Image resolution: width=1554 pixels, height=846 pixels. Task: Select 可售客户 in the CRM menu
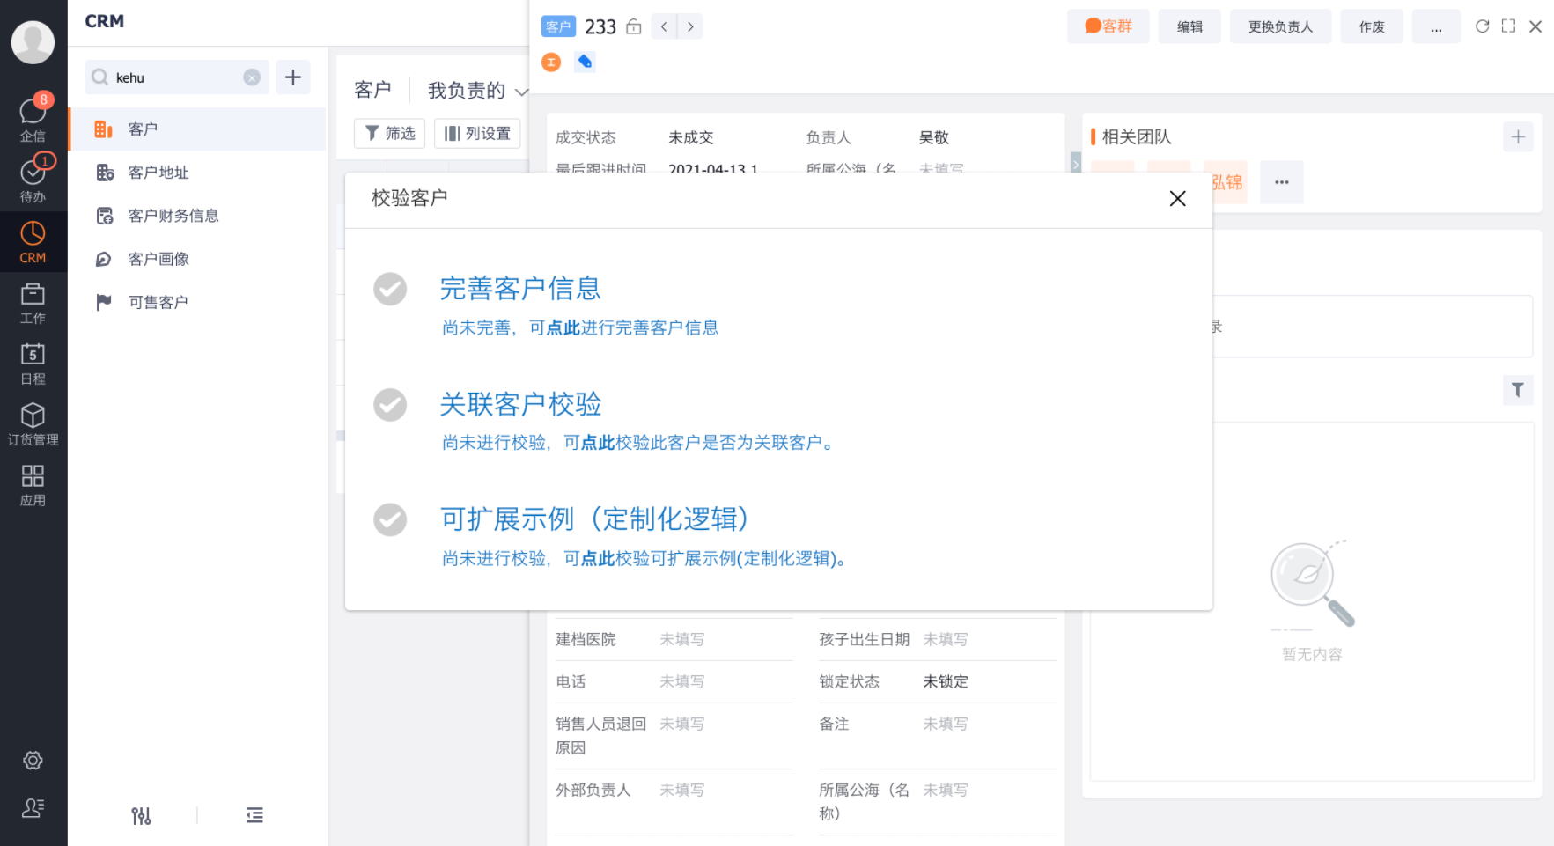197,302
